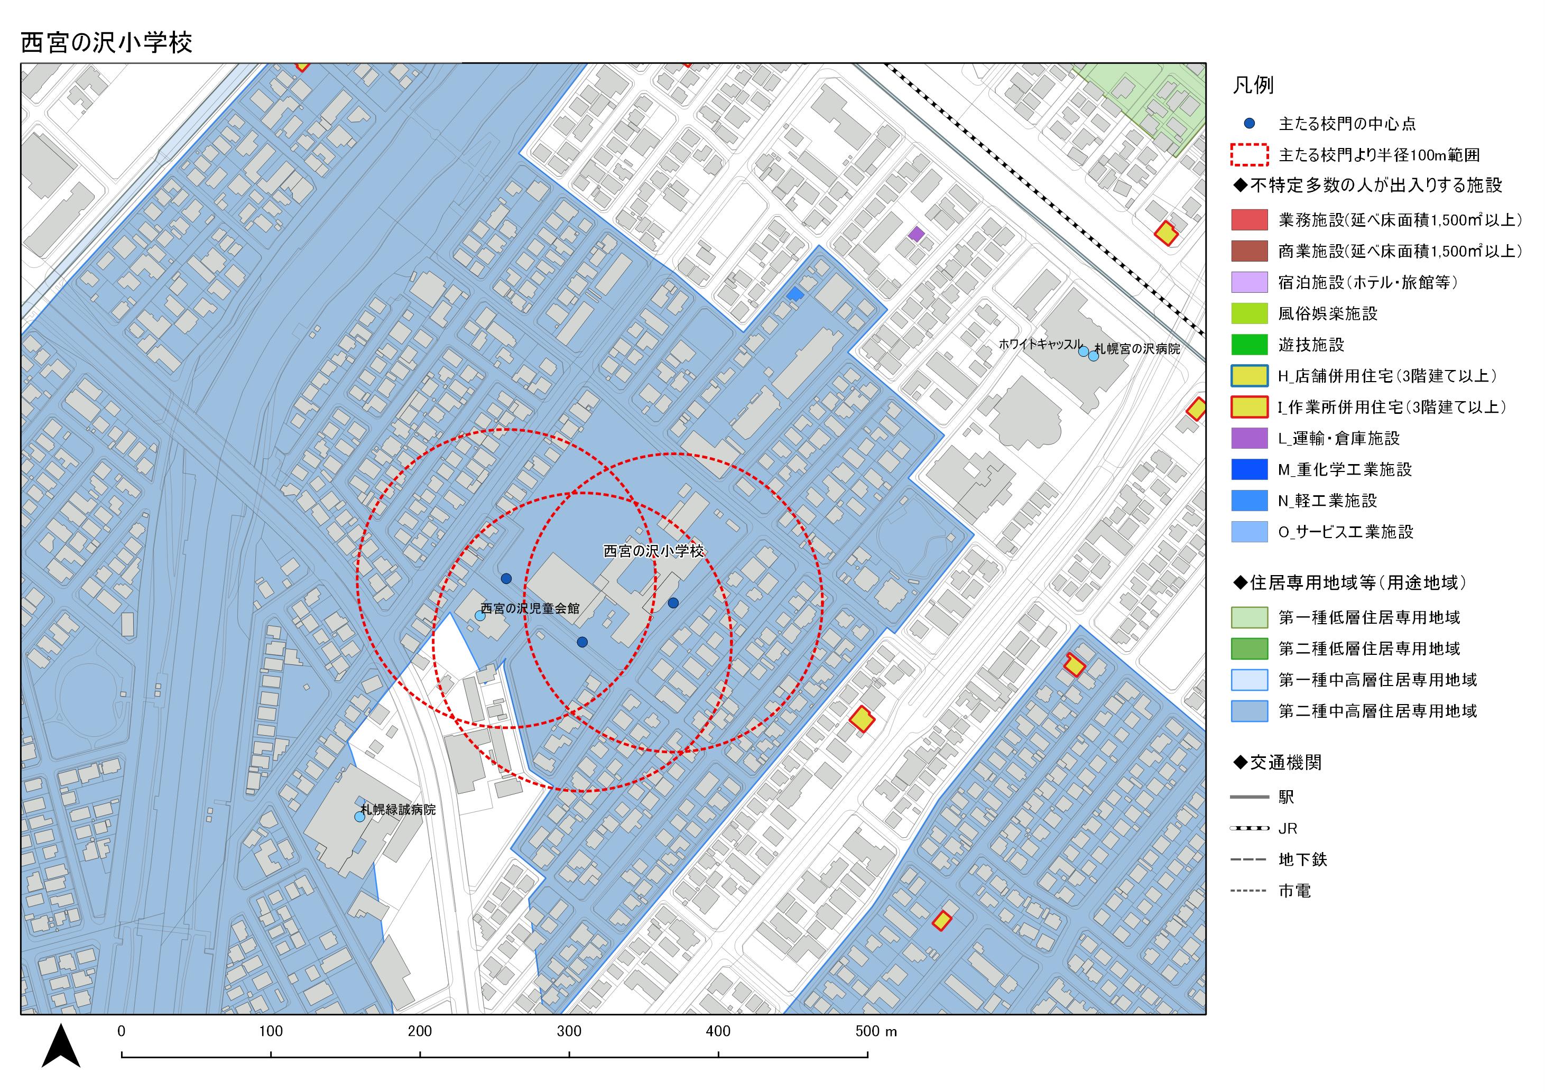Viewport: 1545px width, 1092px height.
Task: Click the bright blue light-industry building on map
Action: pos(795,293)
